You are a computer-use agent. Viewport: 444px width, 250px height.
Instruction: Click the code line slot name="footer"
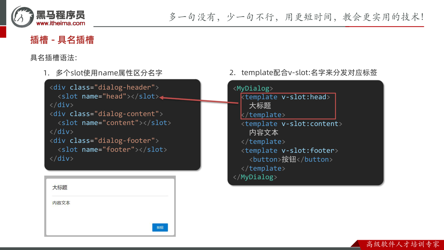[112, 149]
